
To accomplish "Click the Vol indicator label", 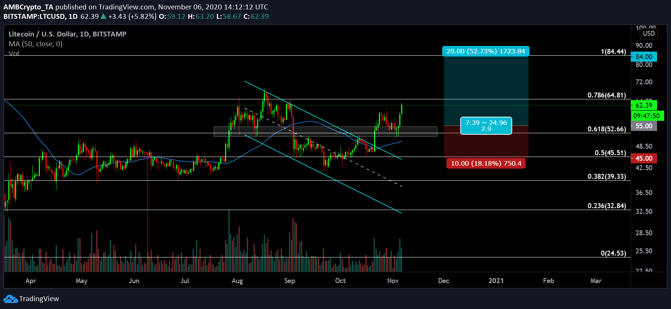I will point(14,53).
